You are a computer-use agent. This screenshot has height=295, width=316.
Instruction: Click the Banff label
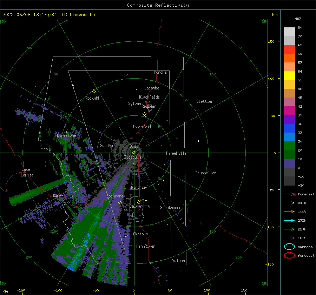58,195
